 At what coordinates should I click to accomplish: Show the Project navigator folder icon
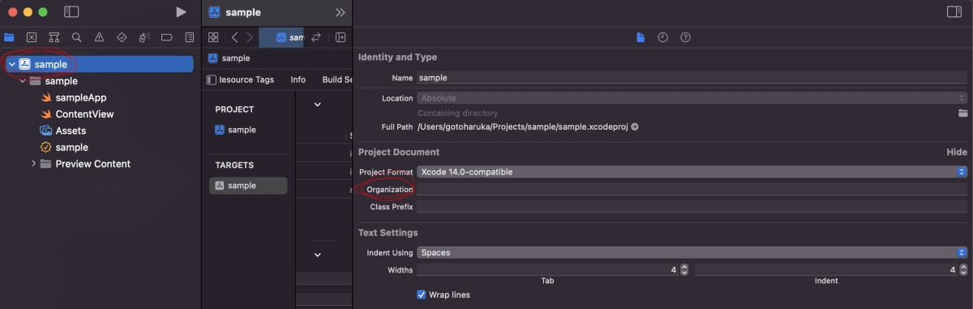(x=9, y=37)
